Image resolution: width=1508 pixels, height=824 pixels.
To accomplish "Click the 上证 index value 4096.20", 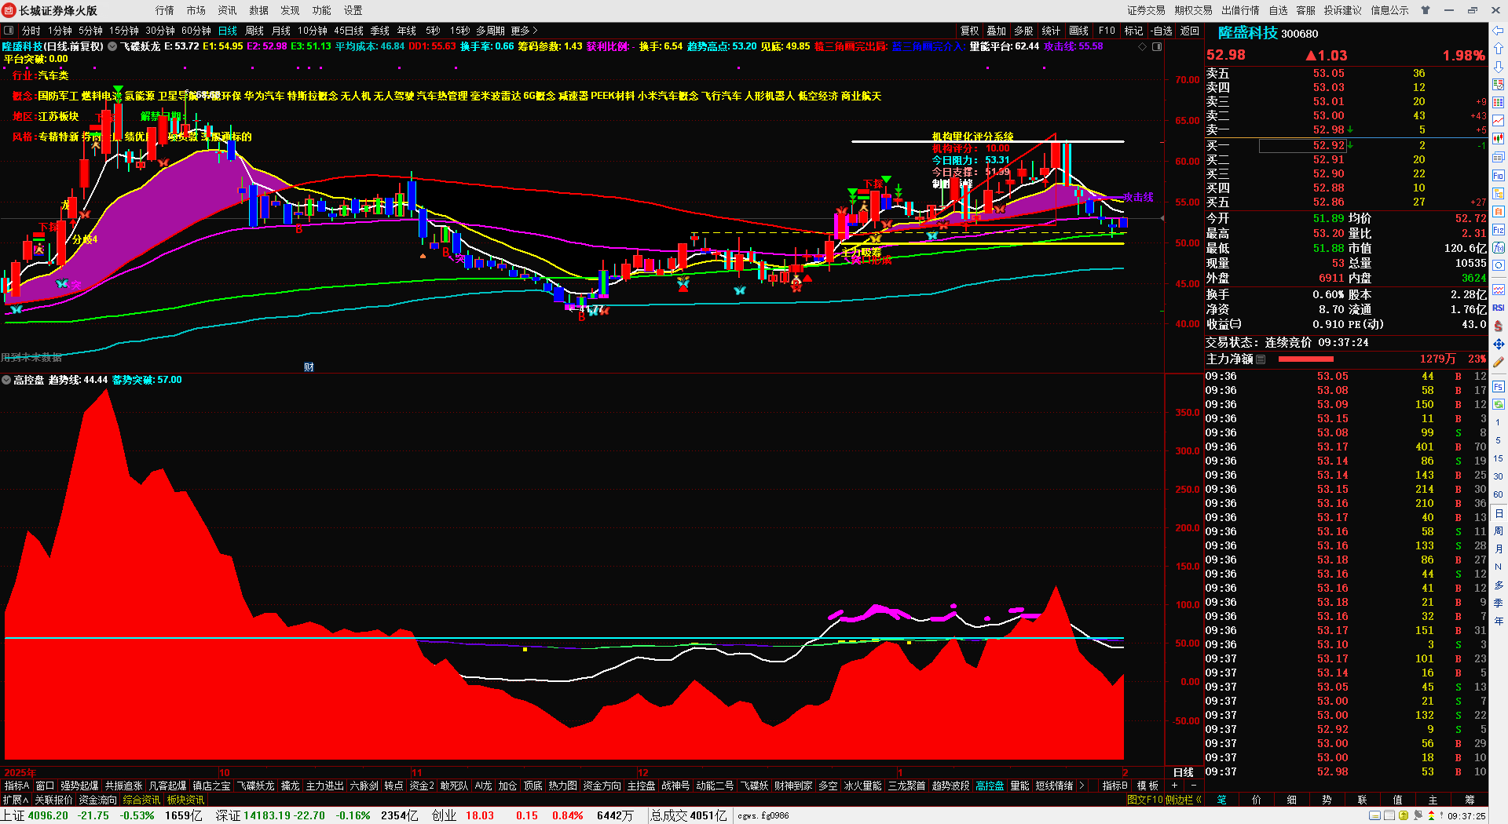I will point(48,815).
